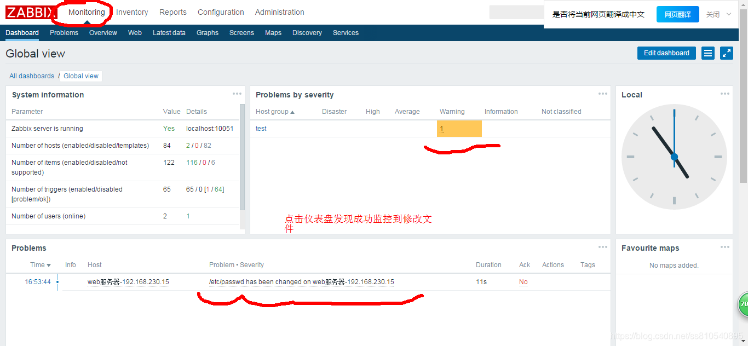Open the Reports menu
The width and height of the screenshot is (748, 346).
click(x=173, y=12)
